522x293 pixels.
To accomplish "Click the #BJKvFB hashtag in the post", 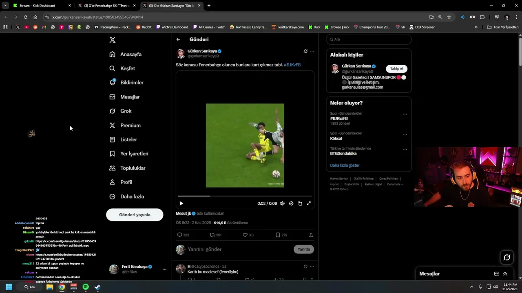I will (292, 65).
